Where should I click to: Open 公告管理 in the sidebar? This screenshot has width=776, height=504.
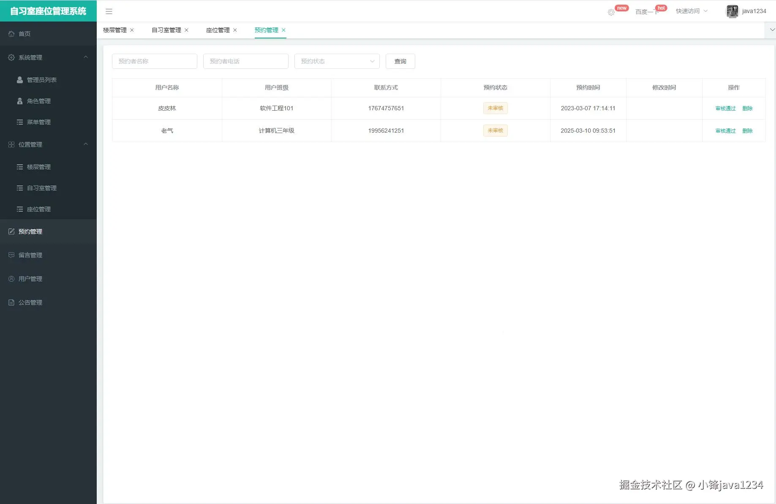click(48, 302)
